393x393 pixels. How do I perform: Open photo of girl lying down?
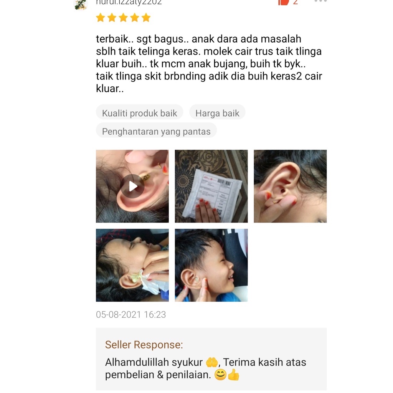coord(132,265)
